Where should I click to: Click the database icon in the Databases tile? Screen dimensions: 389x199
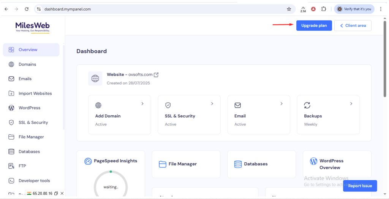238,164
